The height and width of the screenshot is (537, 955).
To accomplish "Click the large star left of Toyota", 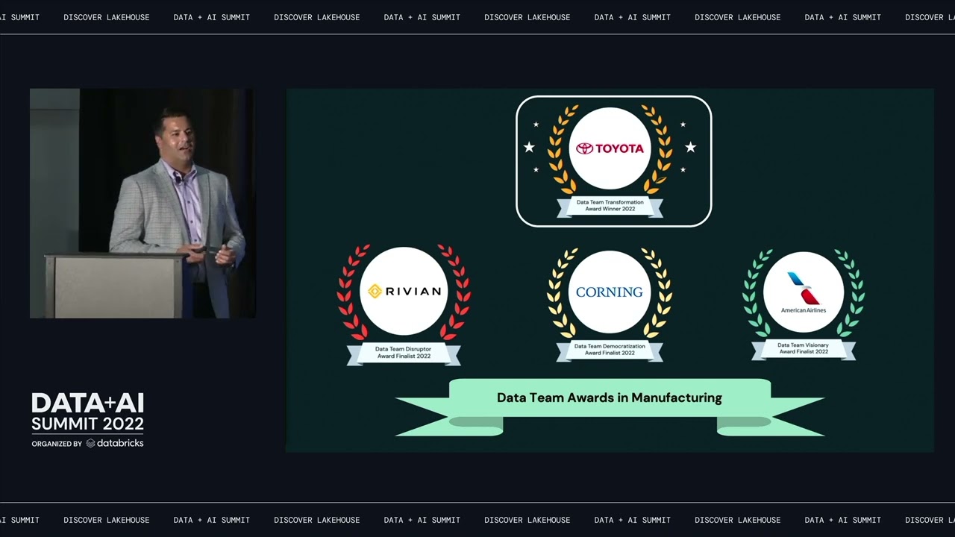I will [x=529, y=147].
